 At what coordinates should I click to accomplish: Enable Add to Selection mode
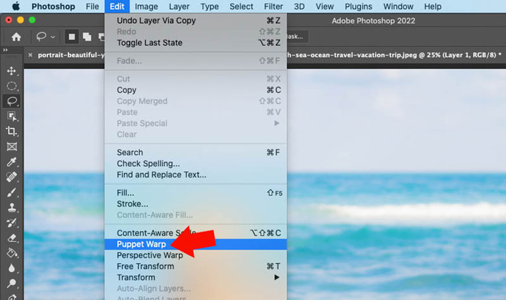click(87, 36)
